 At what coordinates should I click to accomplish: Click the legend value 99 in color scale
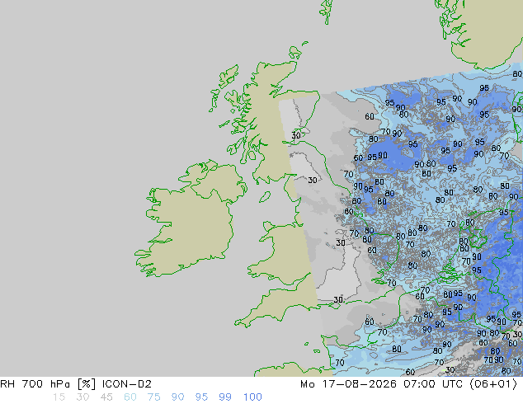[x=225, y=397]
